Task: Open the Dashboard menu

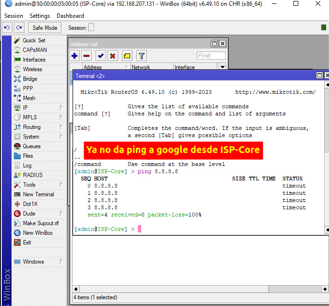Action: click(70, 16)
